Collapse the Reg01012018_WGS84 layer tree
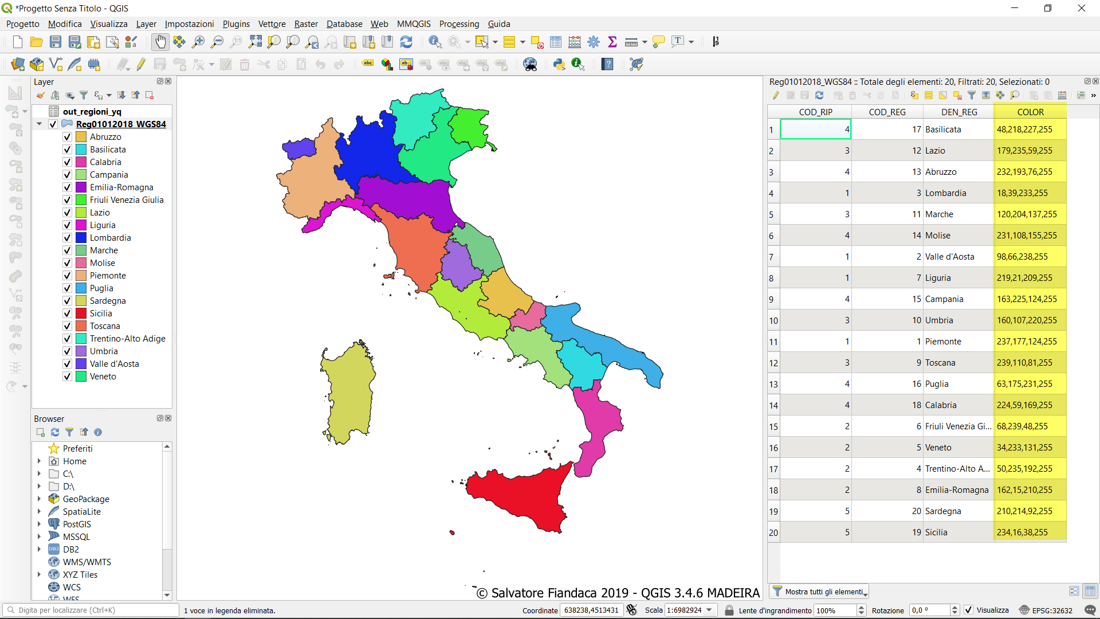 pos(39,124)
